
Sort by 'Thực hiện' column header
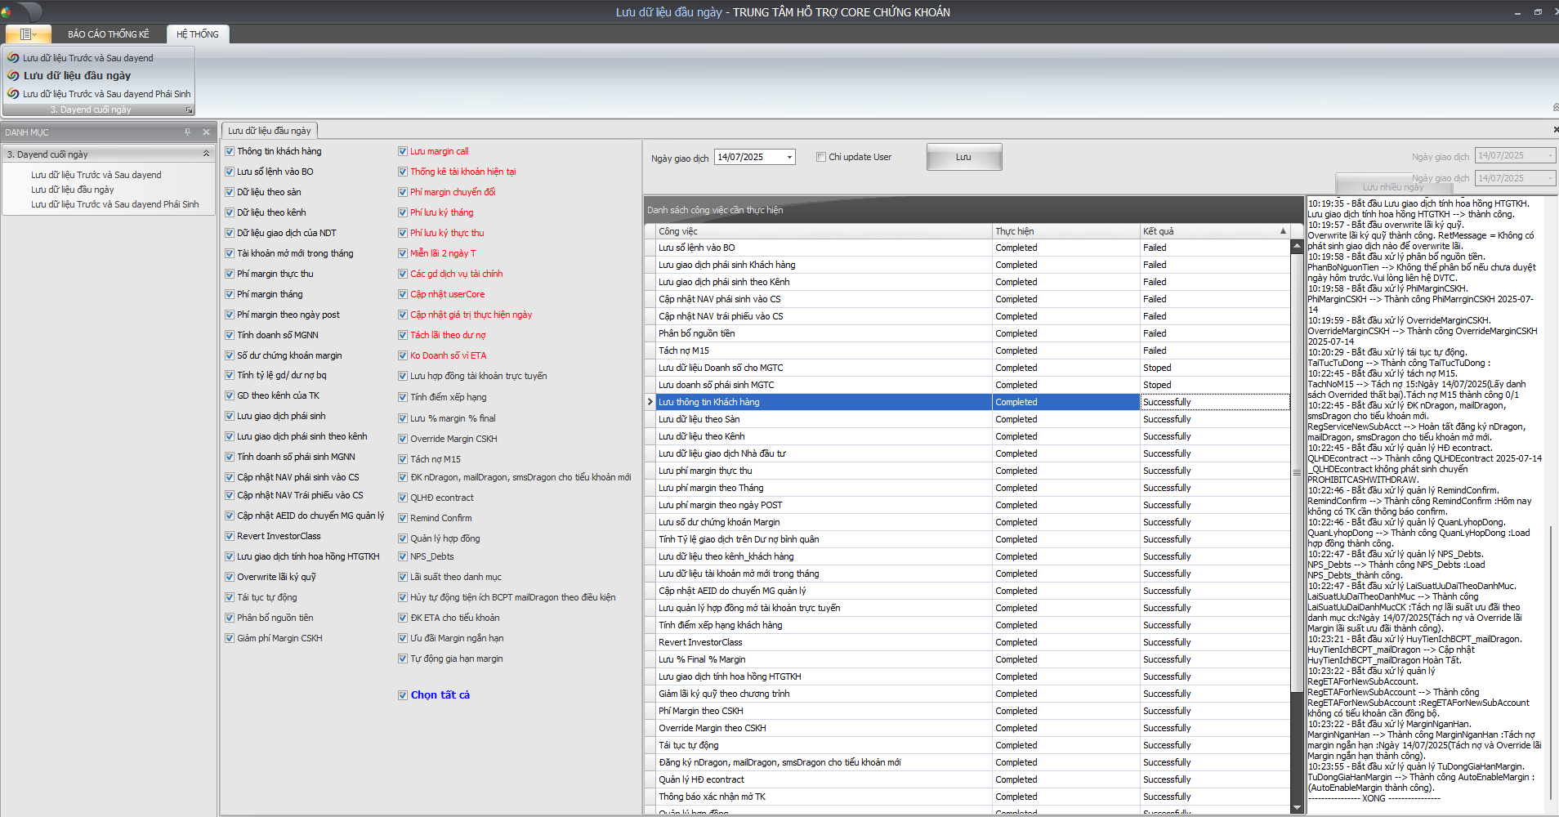(x=1066, y=231)
